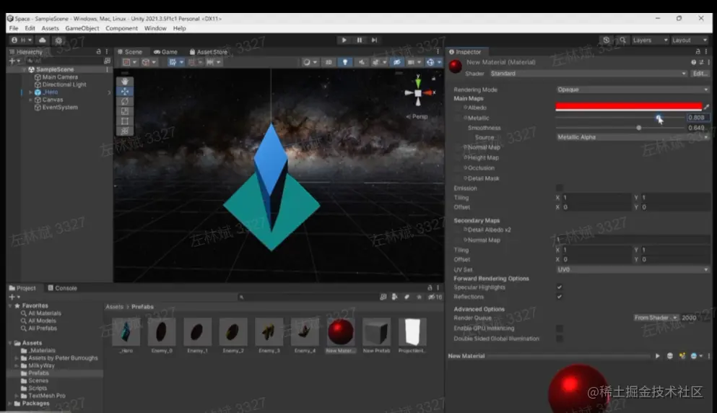Open UV Set UV0 dropdown
This screenshot has height=413, width=717.
click(633, 270)
